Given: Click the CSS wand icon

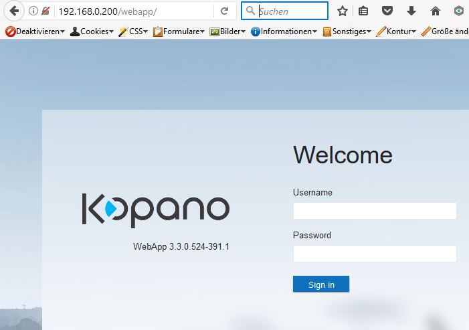Looking at the screenshot, I should click(x=123, y=31).
